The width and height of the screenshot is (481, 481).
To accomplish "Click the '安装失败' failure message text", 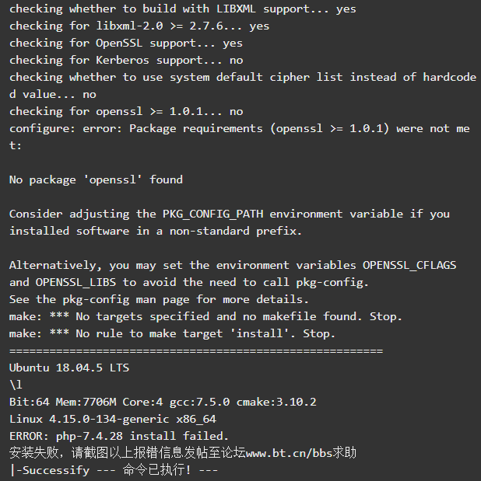I will tap(33, 453).
